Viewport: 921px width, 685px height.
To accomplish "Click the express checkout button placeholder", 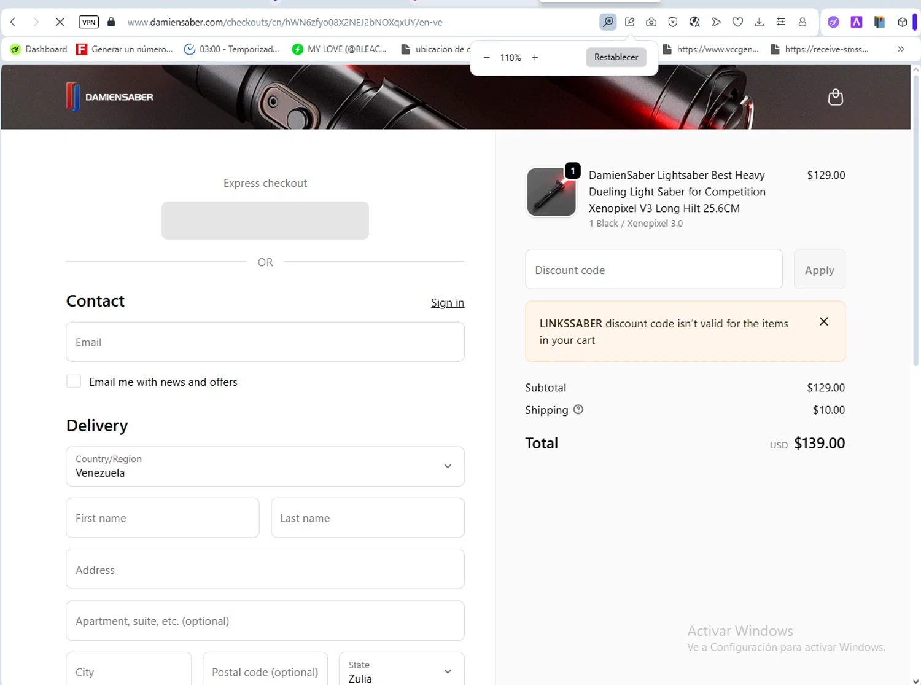I will [265, 221].
